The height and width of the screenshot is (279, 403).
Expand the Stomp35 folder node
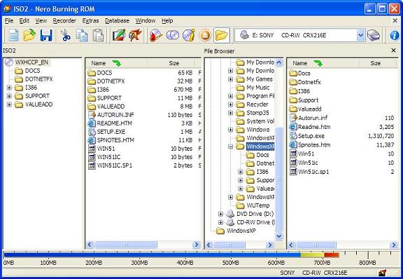point(231,113)
